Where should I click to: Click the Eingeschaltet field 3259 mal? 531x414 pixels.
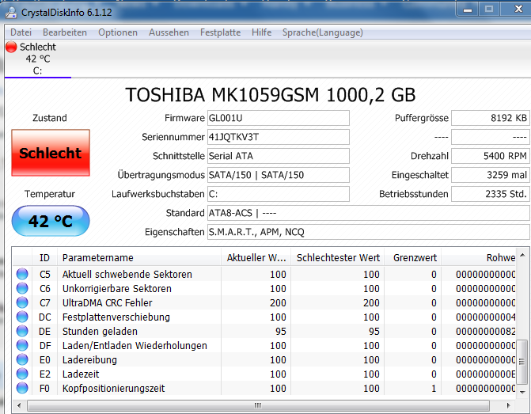491,175
